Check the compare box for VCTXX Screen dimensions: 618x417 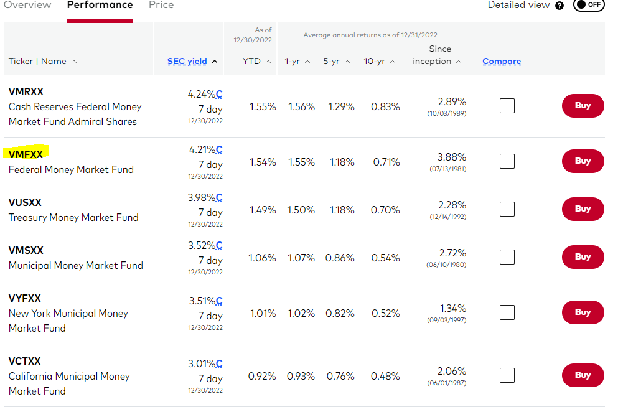tap(507, 375)
